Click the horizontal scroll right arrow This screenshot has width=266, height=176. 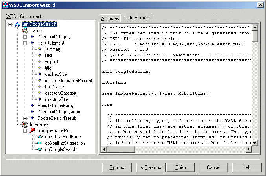coord(249,149)
